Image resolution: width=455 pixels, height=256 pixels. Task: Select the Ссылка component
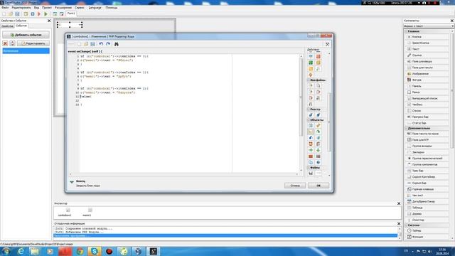point(427,55)
